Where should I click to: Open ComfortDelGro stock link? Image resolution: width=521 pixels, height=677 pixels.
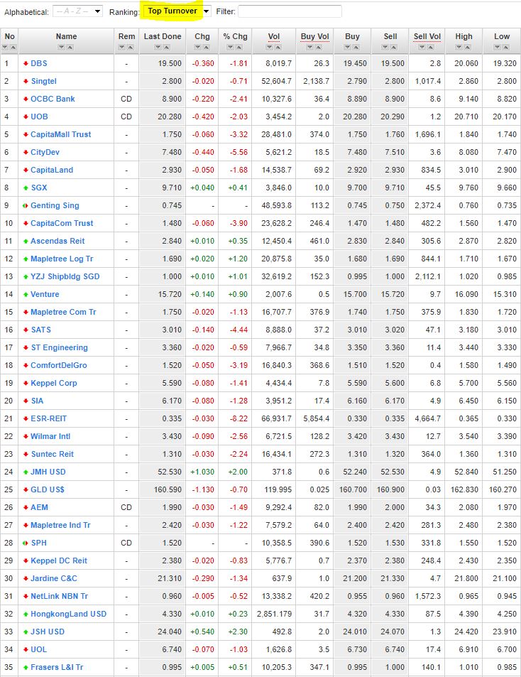click(x=59, y=365)
